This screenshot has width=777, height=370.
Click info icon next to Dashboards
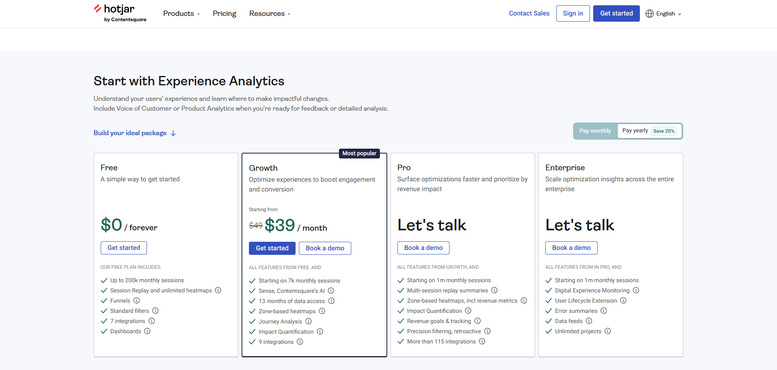147,331
